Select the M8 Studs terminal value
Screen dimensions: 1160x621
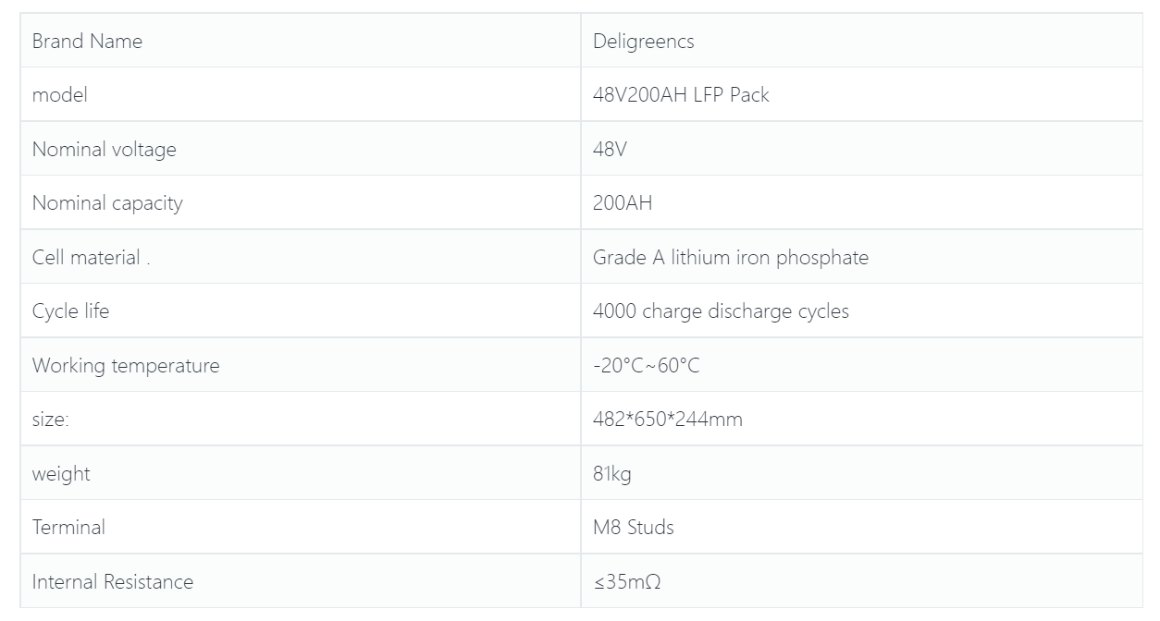(634, 528)
